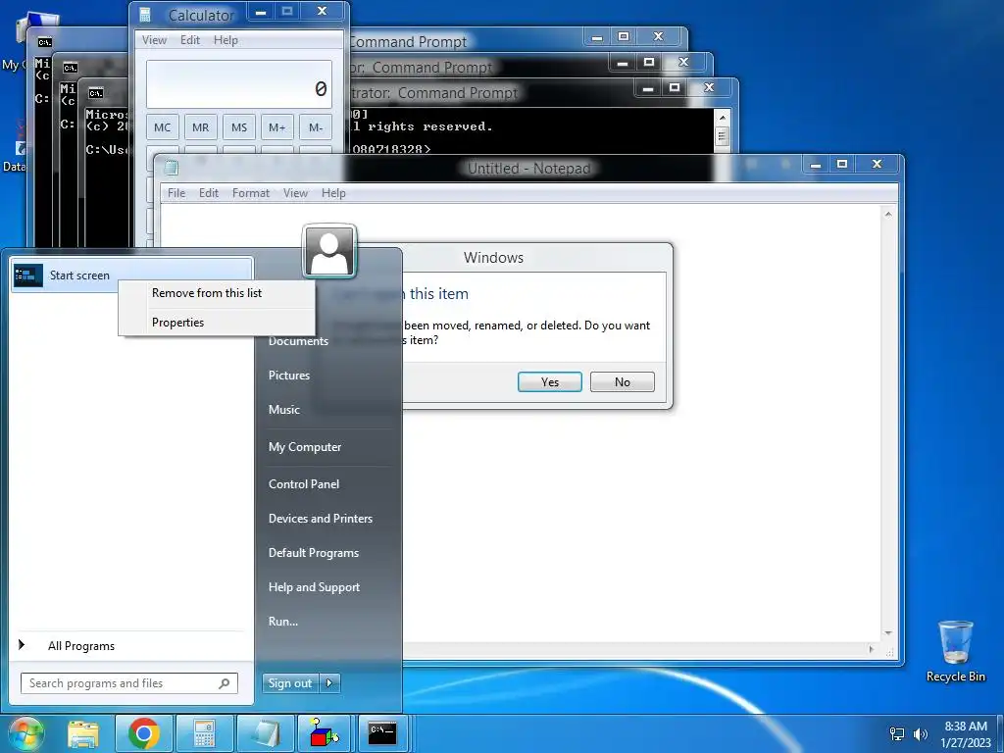Open the network tray icon

(x=897, y=734)
